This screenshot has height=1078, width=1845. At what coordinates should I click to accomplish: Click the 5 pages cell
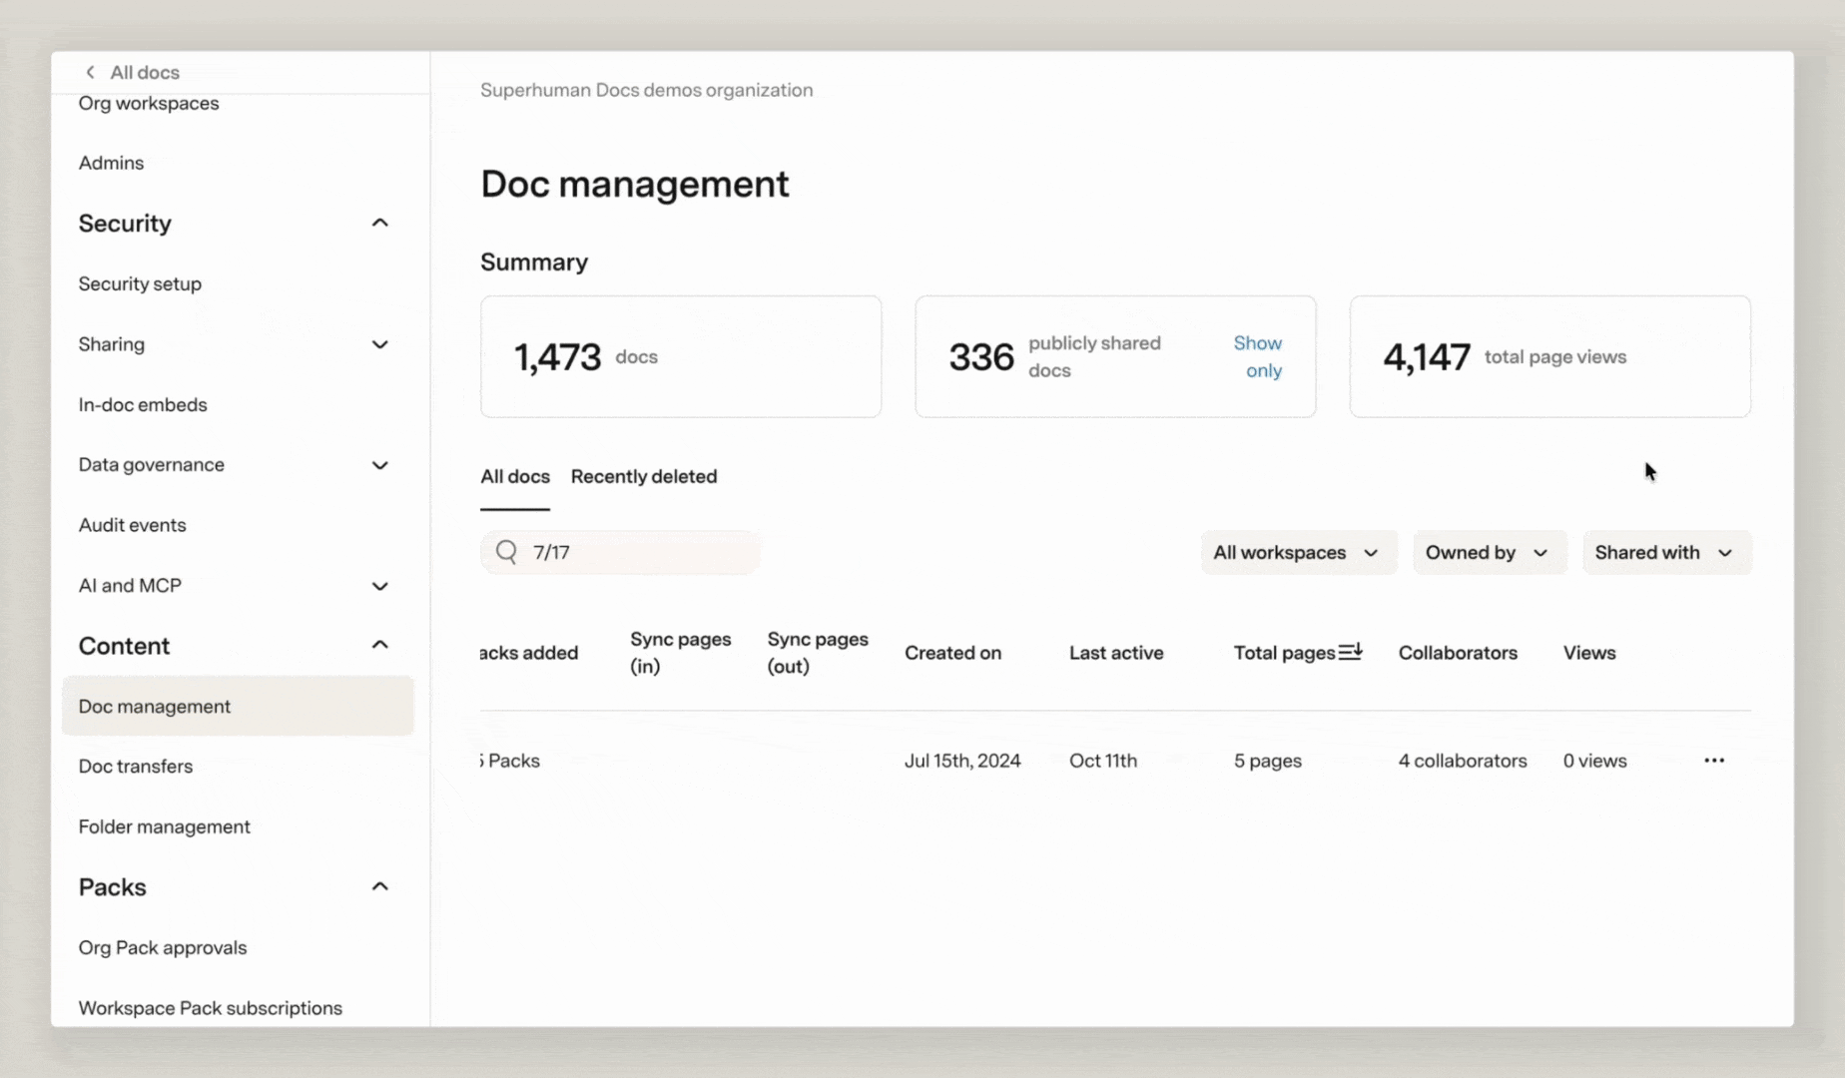(1268, 761)
